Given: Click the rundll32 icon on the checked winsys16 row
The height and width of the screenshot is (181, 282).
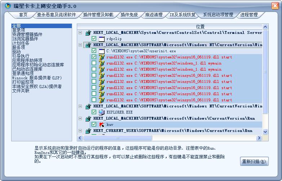Looking at the screenshot, I should coord(102,57).
